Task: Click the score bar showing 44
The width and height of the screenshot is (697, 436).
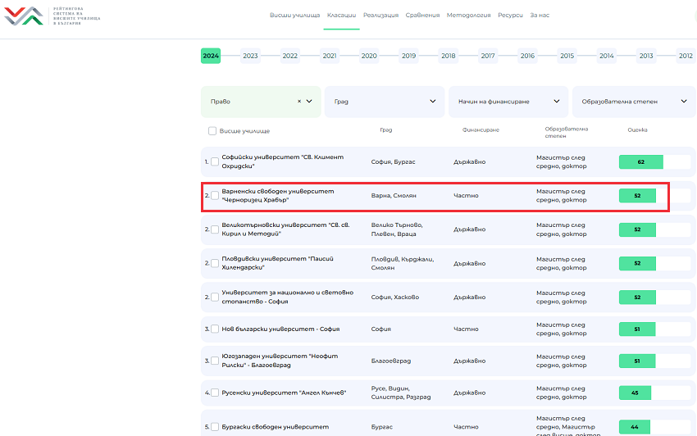Action: [635, 427]
